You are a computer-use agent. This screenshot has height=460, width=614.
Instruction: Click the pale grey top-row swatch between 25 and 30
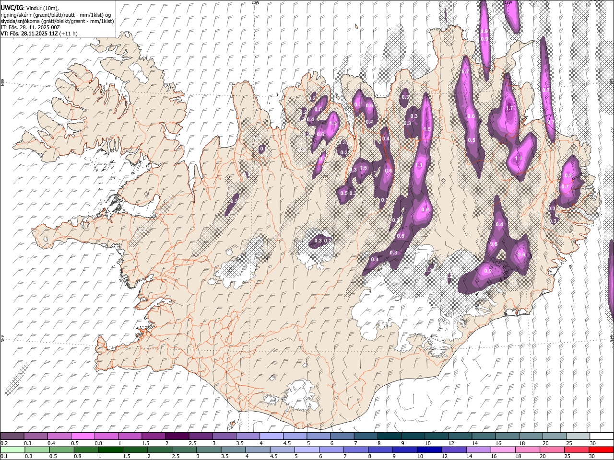click(578, 436)
